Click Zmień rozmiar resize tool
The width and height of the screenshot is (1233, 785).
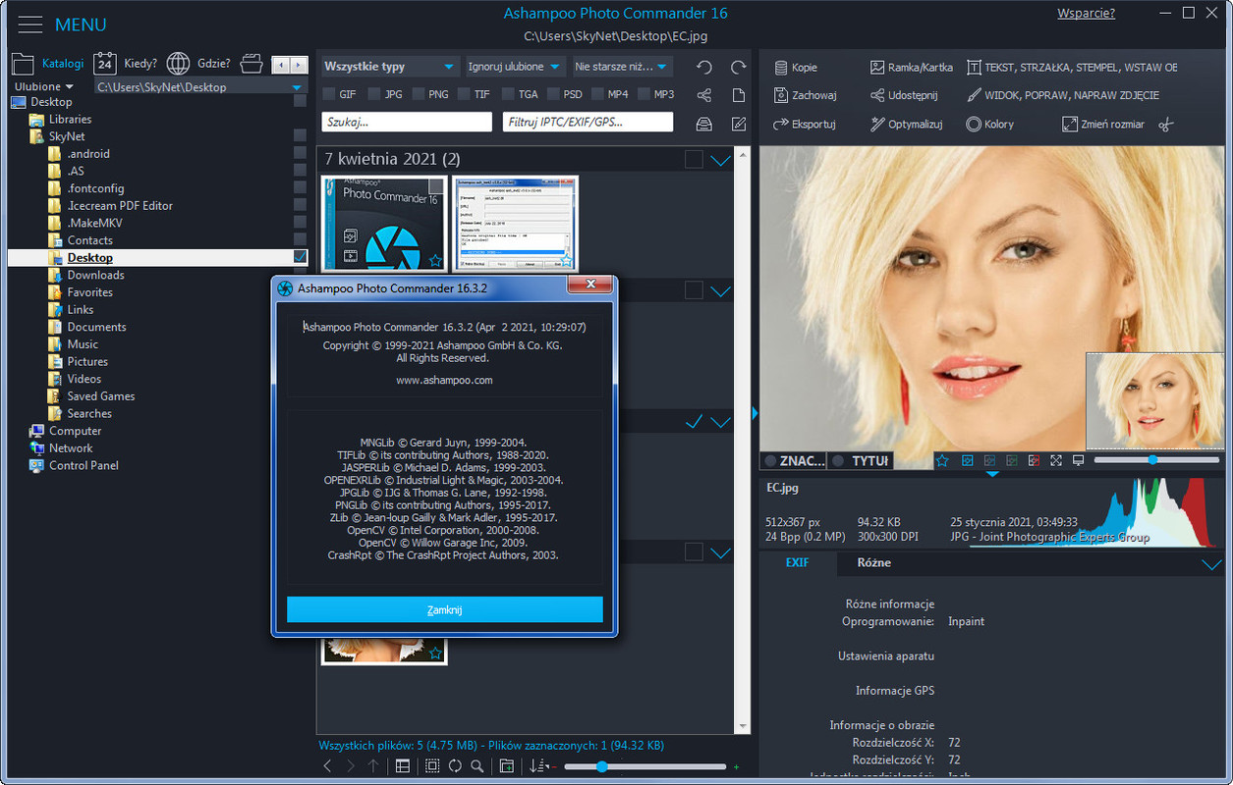tap(1103, 125)
